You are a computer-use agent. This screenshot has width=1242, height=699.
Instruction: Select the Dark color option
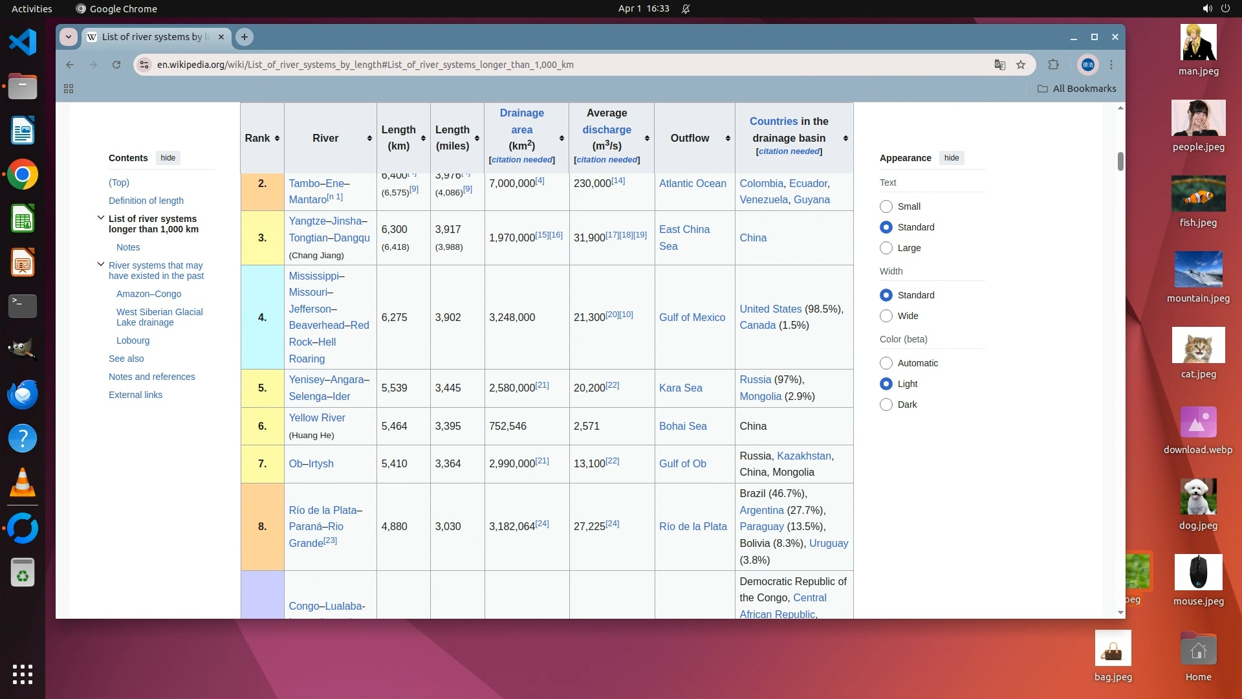click(886, 405)
